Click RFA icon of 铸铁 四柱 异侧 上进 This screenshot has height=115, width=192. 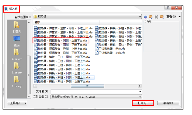(97, 40)
